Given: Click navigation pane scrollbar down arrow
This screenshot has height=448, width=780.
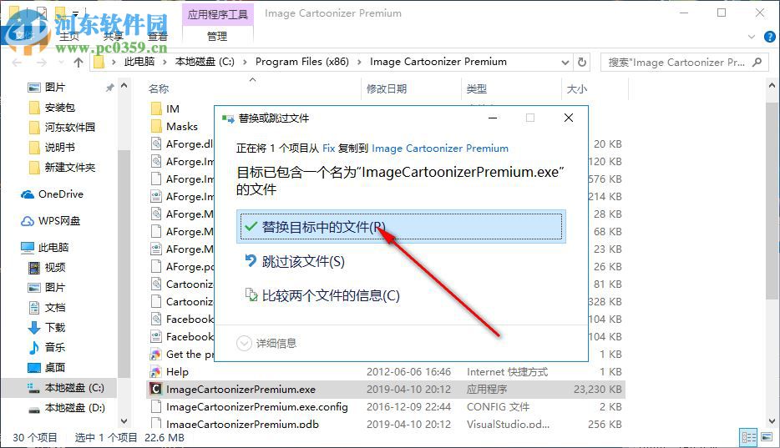Looking at the screenshot, I should pyautogui.click(x=124, y=420).
